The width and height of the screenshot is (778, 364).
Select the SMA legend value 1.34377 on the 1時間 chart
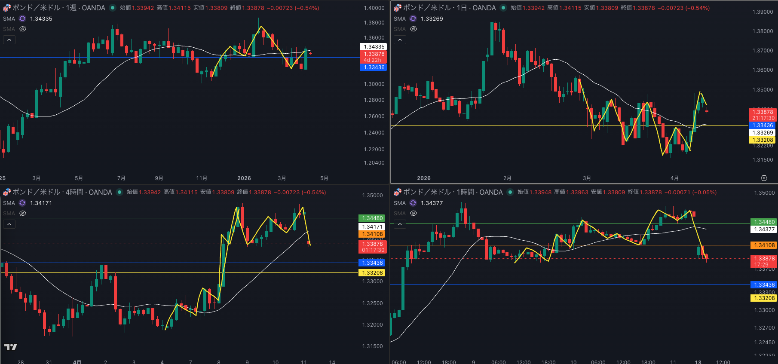coord(432,203)
